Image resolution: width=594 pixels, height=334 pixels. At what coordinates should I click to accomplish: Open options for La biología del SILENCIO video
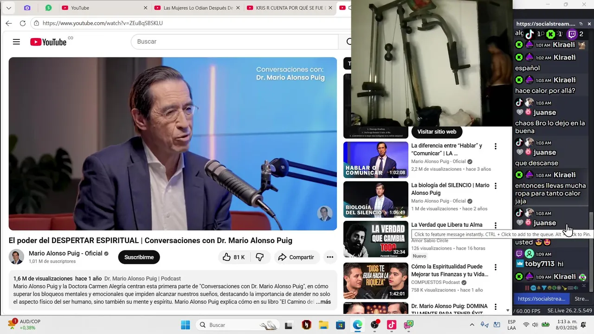click(495, 186)
